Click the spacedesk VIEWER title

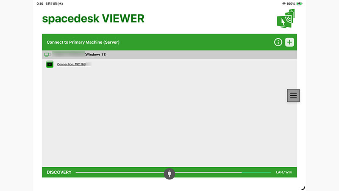click(x=93, y=19)
